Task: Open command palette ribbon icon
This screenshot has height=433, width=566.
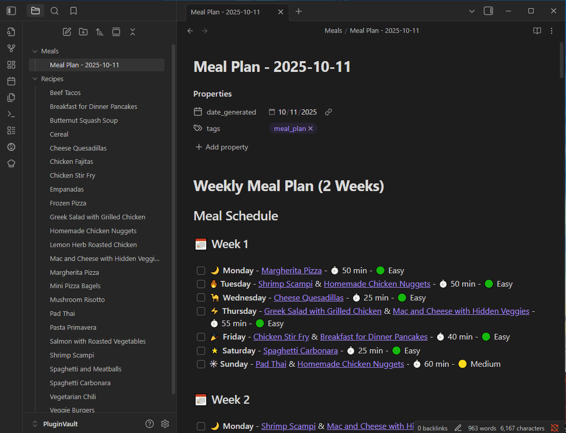Action: (x=11, y=114)
